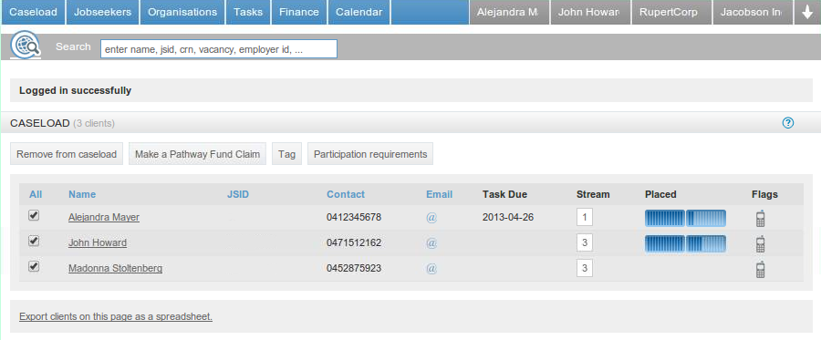The height and width of the screenshot is (340, 821).
Task: Click Alejandra Mayer's placed progress bar
Action: point(685,218)
